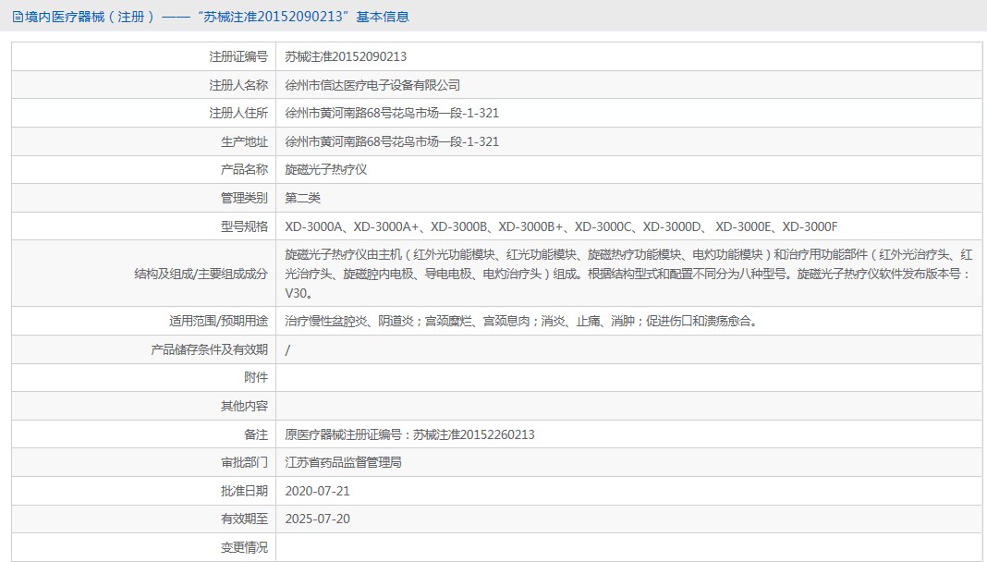This screenshot has width=987, height=562.
Task: Click the label 附件
Action: (x=256, y=378)
